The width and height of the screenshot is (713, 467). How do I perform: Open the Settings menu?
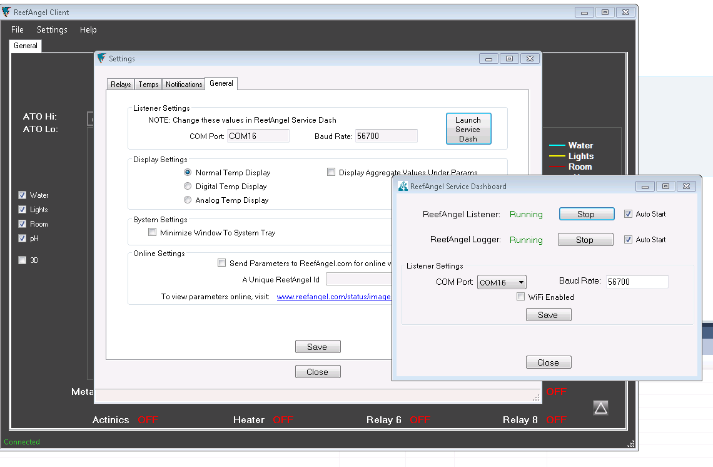click(52, 29)
